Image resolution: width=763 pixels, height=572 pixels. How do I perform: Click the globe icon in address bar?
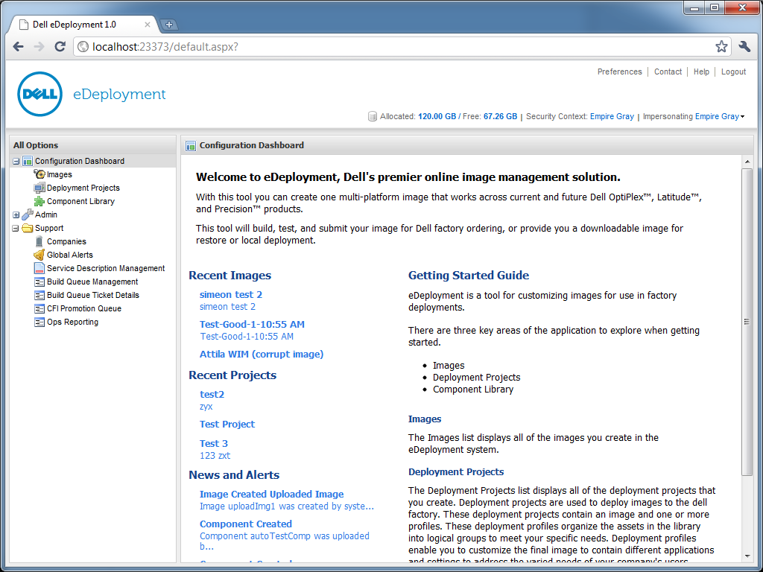(x=83, y=47)
